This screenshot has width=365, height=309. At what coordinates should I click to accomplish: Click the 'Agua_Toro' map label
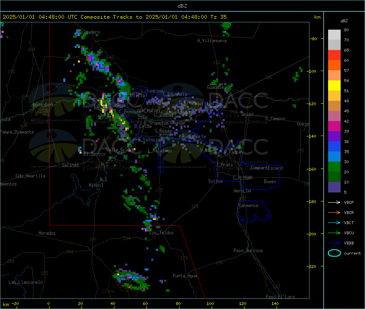43,105
